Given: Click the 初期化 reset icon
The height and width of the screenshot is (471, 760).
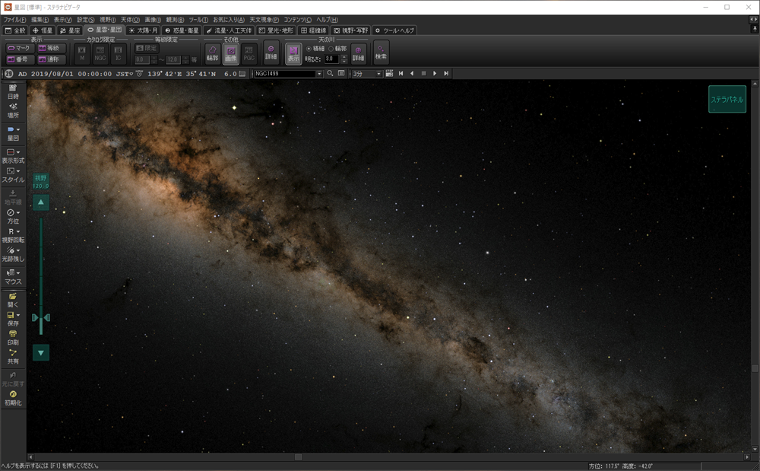Looking at the screenshot, I should point(13,397).
